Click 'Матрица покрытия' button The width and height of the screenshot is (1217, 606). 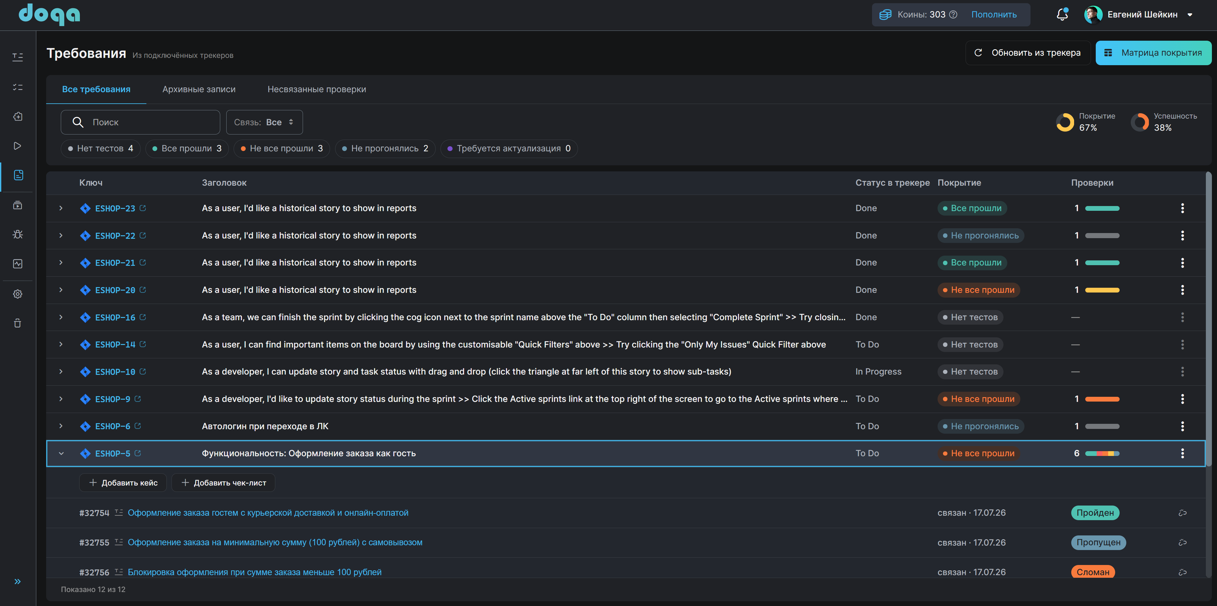point(1153,53)
